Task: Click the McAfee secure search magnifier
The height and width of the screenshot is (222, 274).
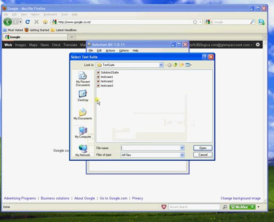Action: pyautogui.click(x=225, y=207)
